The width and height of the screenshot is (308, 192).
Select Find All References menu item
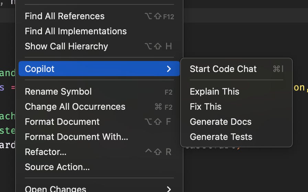[99, 16]
